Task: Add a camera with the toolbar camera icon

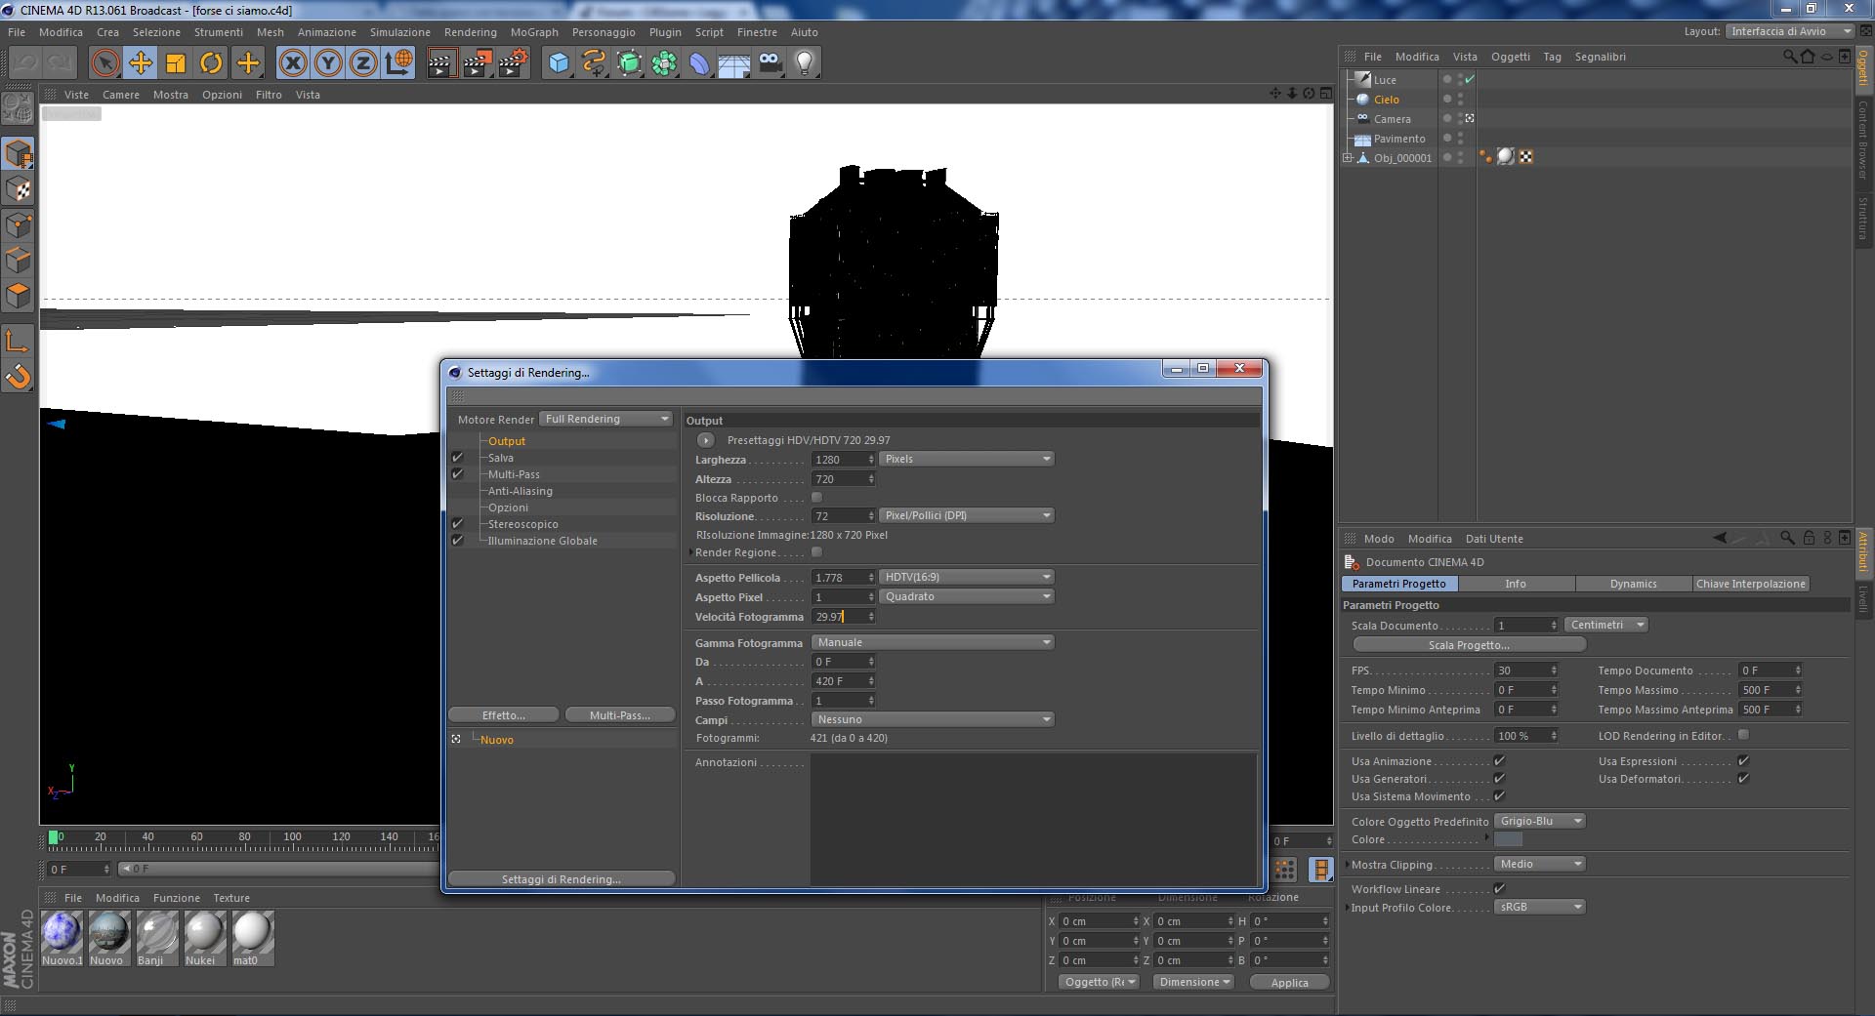Action: pos(770,63)
